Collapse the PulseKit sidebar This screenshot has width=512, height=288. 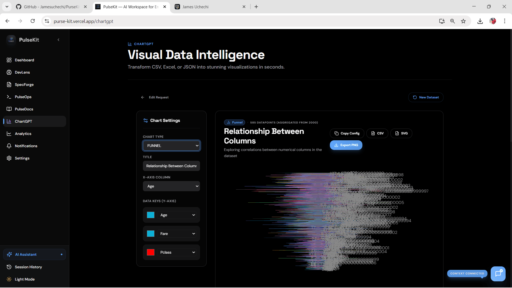pyautogui.click(x=58, y=40)
